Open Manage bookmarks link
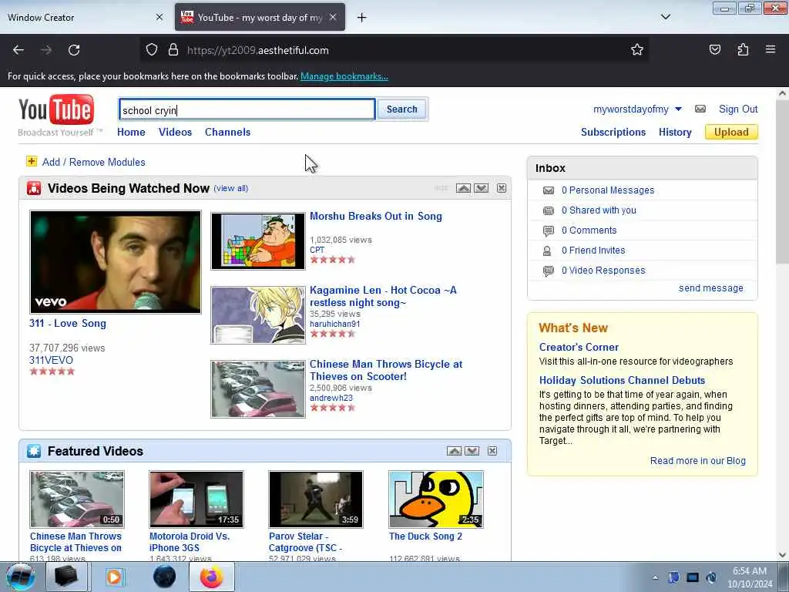Image resolution: width=789 pixels, height=592 pixels. click(344, 76)
